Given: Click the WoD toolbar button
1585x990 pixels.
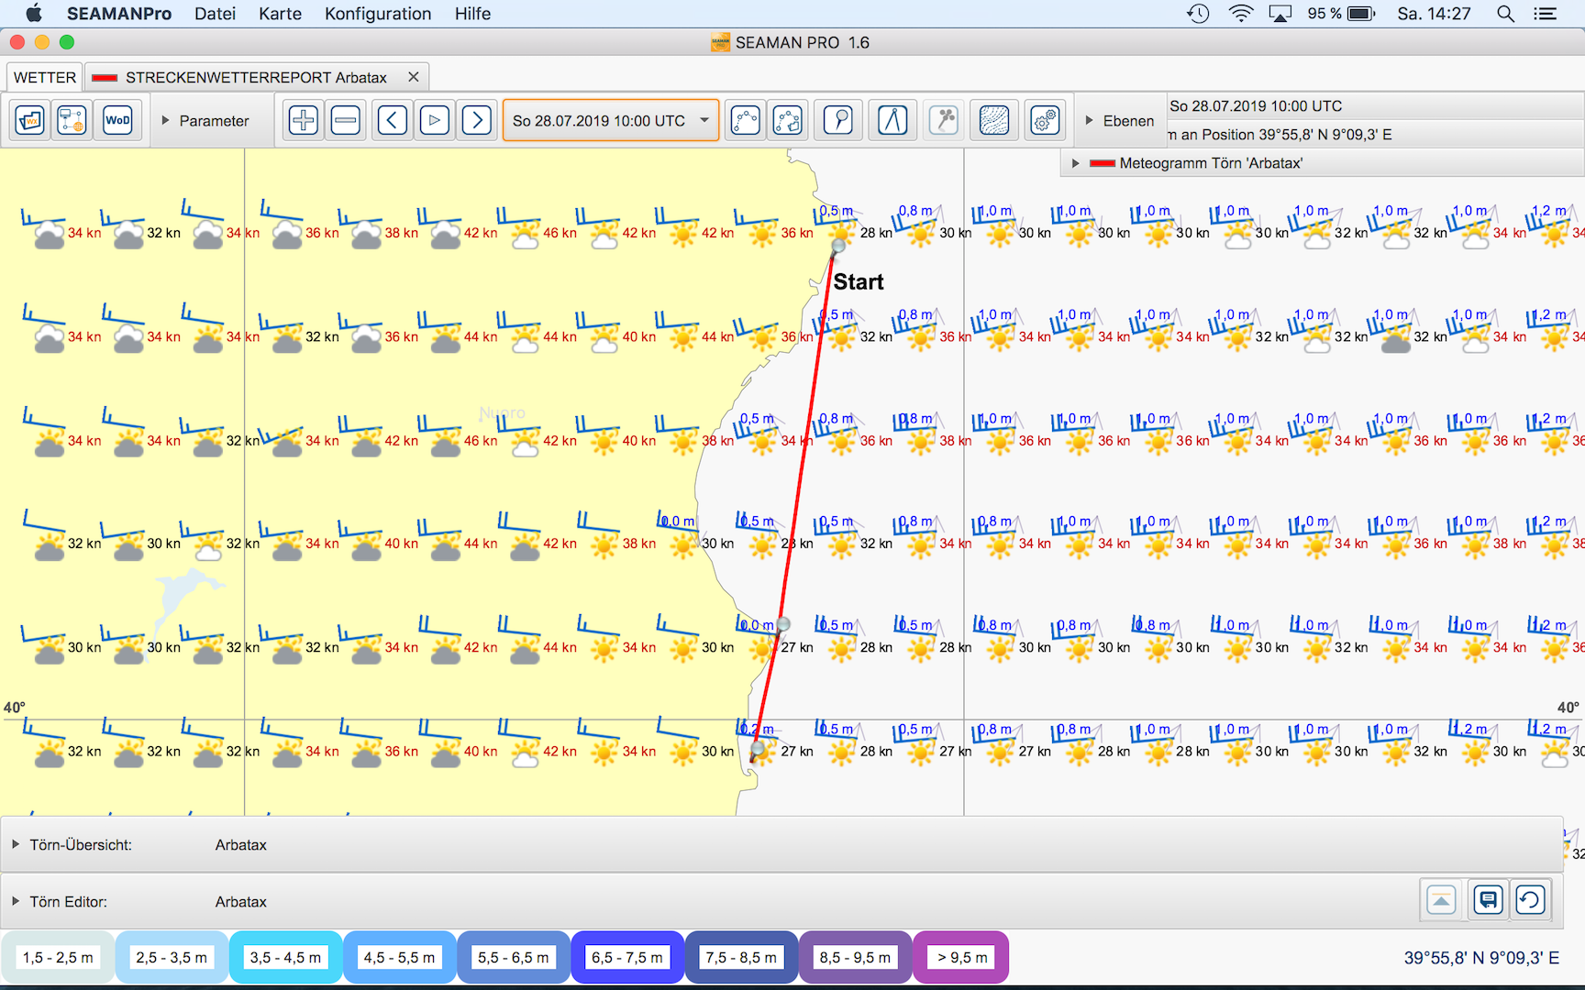Looking at the screenshot, I should coord(117,120).
